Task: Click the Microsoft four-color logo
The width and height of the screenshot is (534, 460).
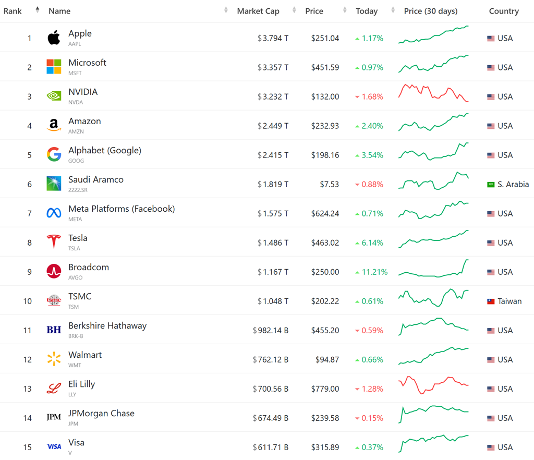Action: [54, 67]
